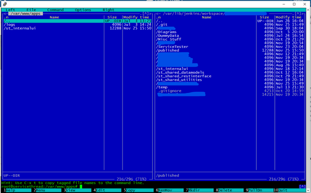Sort left panel by Size column header
311x193 pixels.
click(x=112, y=17)
